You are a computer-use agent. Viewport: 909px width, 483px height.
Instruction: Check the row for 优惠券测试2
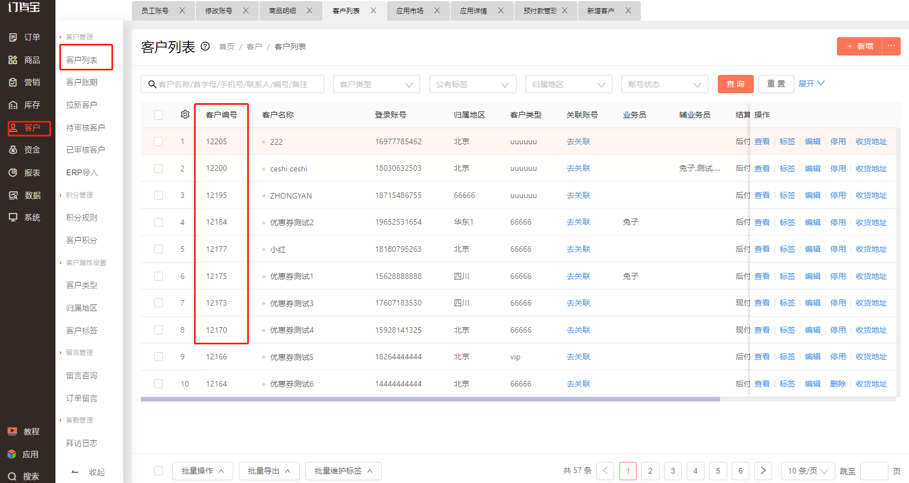pos(159,222)
